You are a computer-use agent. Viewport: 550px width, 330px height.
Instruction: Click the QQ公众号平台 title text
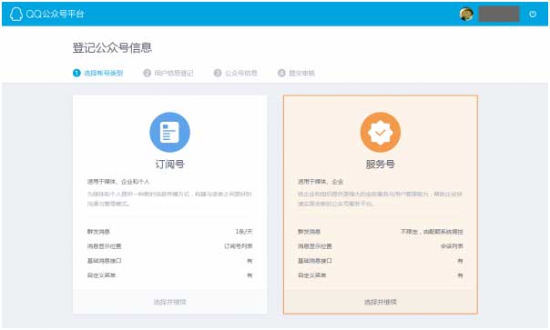pos(55,14)
